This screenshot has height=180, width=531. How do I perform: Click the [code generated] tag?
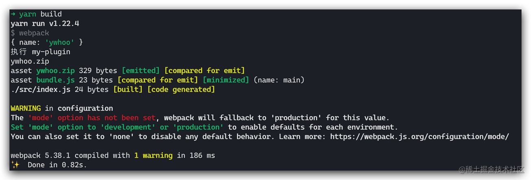click(181, 90)
